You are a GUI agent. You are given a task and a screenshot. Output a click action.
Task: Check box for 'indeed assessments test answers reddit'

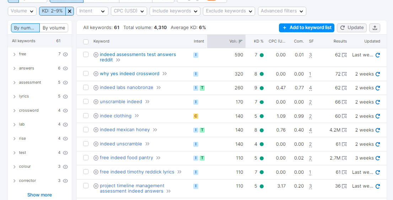click(86, 55)
